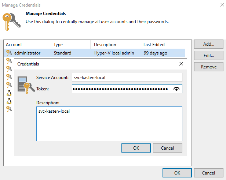226x180 pixels.
Task: Click the administrator account key icon
Action: click(x=9, y=53)
